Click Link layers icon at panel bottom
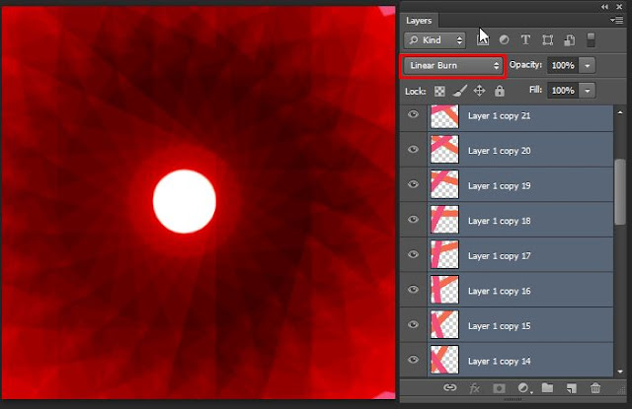Viewport: 632px width, 409px height. tap(450, 387)
